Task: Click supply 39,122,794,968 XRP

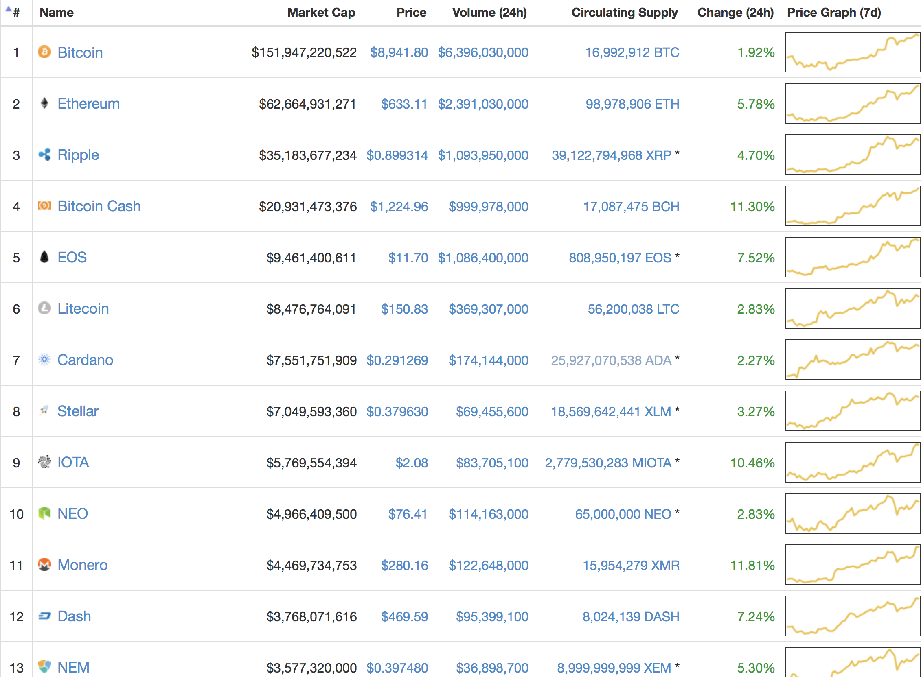Action: pos(612,155)
